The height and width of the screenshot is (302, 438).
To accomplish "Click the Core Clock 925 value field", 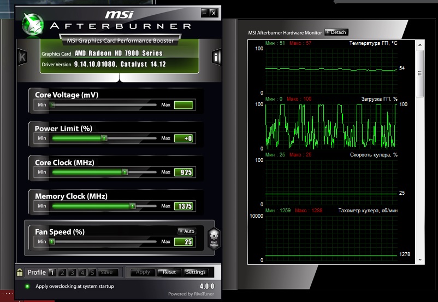I will [x=184, y=172].
